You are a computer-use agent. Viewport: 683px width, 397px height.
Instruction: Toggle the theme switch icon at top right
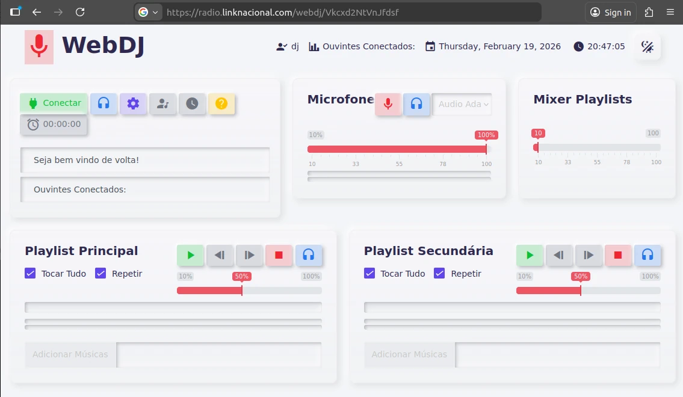click(647, 47)
